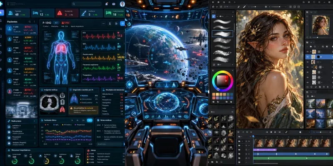
Task: Open the red Emergencias 3 card
Action: pyautogui.click(x=67, y=13)
